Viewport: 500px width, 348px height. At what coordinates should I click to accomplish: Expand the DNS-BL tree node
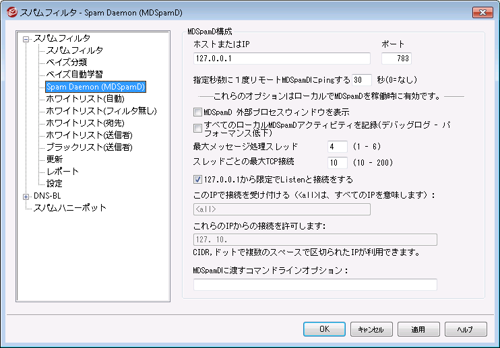coord(26,196)
